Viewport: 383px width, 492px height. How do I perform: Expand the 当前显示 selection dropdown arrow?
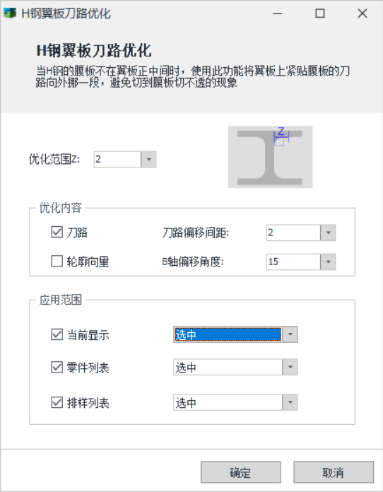290,334
